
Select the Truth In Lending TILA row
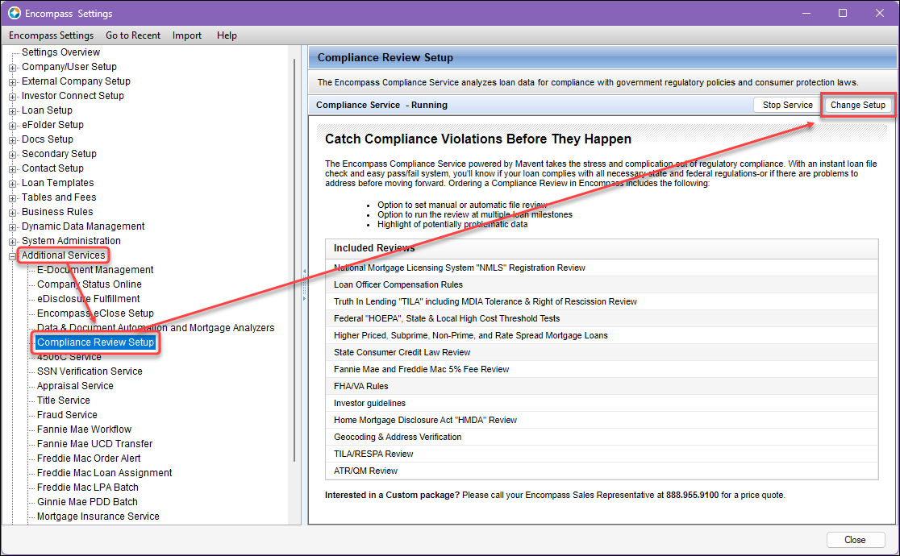(602, 302)
